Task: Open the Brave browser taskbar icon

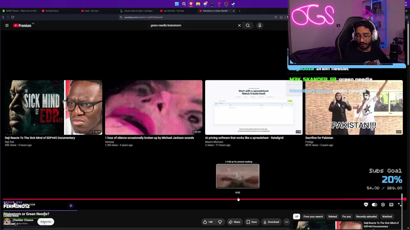Action: click(x=191, y=4)
